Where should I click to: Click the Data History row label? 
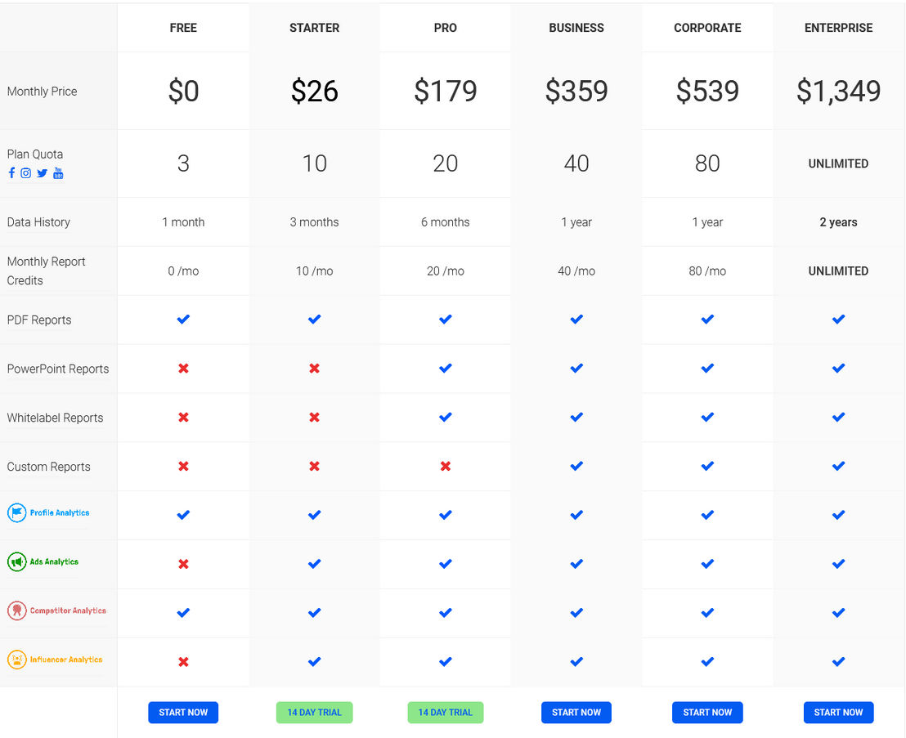[x=38, y=222]
